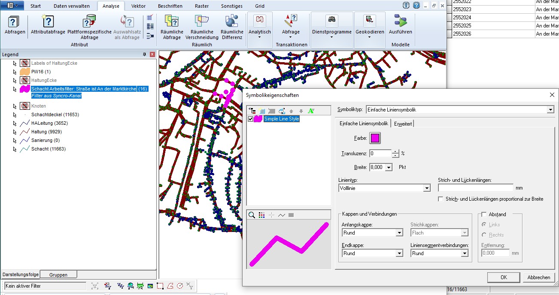Select the Räumliche Abfrage tool
This screenshot has width=559, height=295.
tap(171, 27)
